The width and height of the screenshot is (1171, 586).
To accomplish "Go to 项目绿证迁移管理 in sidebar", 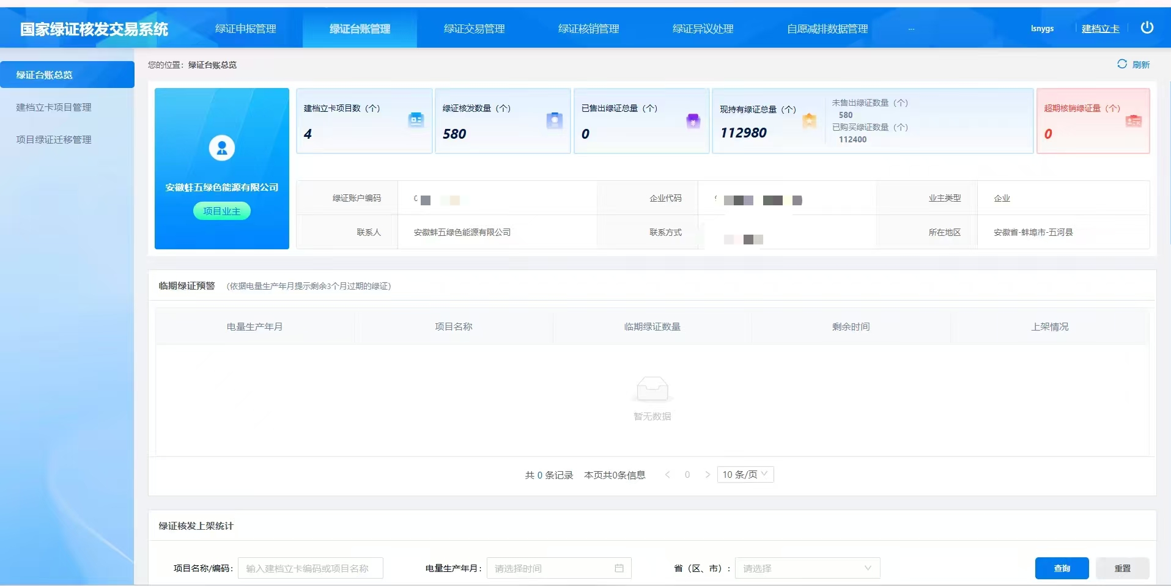I will click(54, 140).
